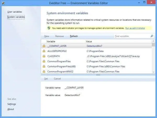This screenshot has width=157, height=118.
Task: Select the __COMPAT_LAYER variable row
Action: click(x=97, y=46)
